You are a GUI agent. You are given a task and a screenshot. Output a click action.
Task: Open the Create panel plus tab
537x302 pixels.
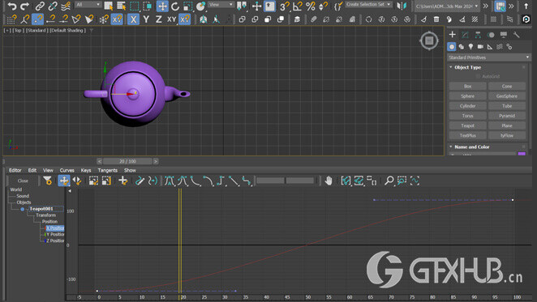[x=452, y=35]
